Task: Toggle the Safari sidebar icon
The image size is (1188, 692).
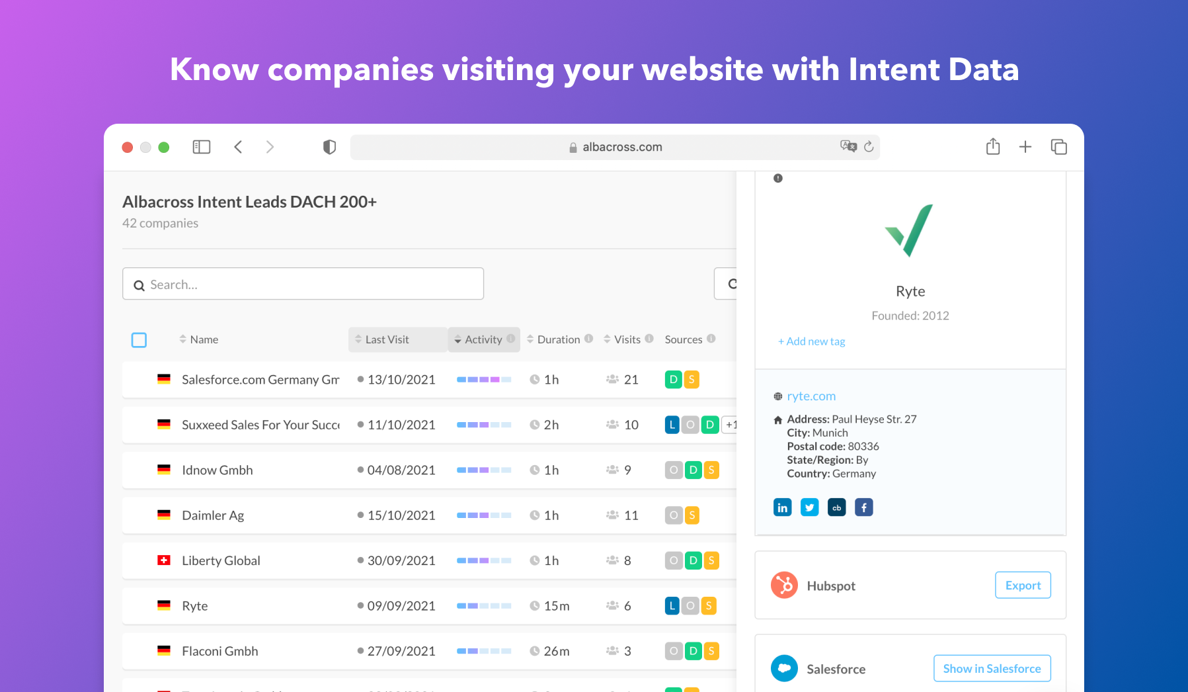Action: tap(201, 147)
